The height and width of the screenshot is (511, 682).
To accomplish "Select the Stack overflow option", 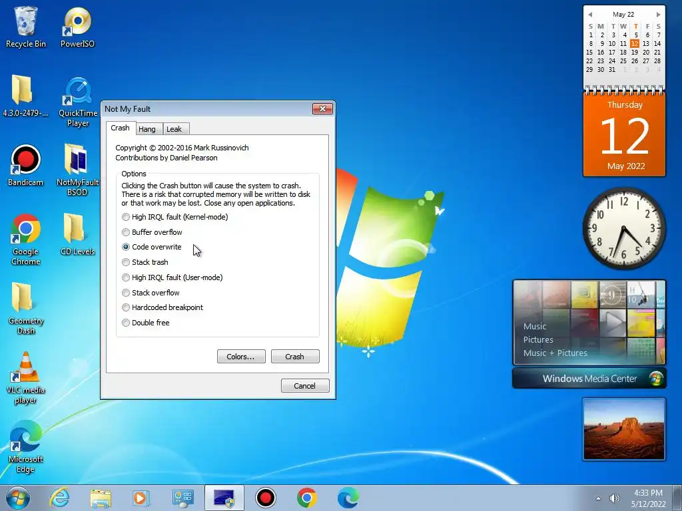I will 151,293.
